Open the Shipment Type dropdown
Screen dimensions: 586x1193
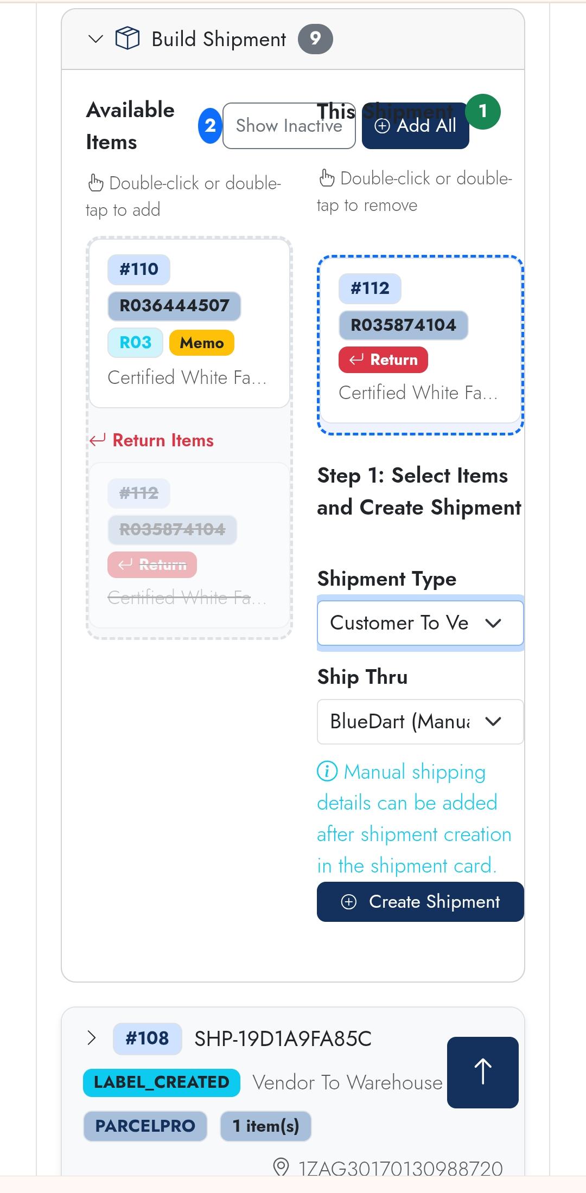[x=420, y=623]
